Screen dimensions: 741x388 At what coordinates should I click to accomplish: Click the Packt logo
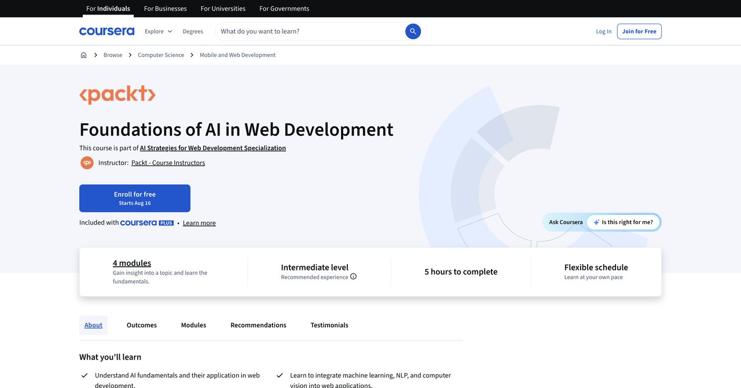[118, 94]
